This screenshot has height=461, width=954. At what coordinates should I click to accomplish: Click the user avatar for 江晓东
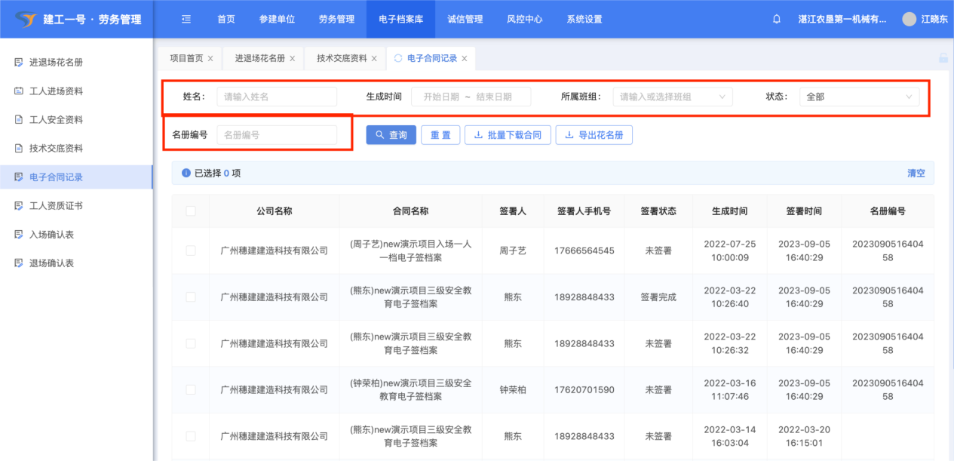pos(910,20)
